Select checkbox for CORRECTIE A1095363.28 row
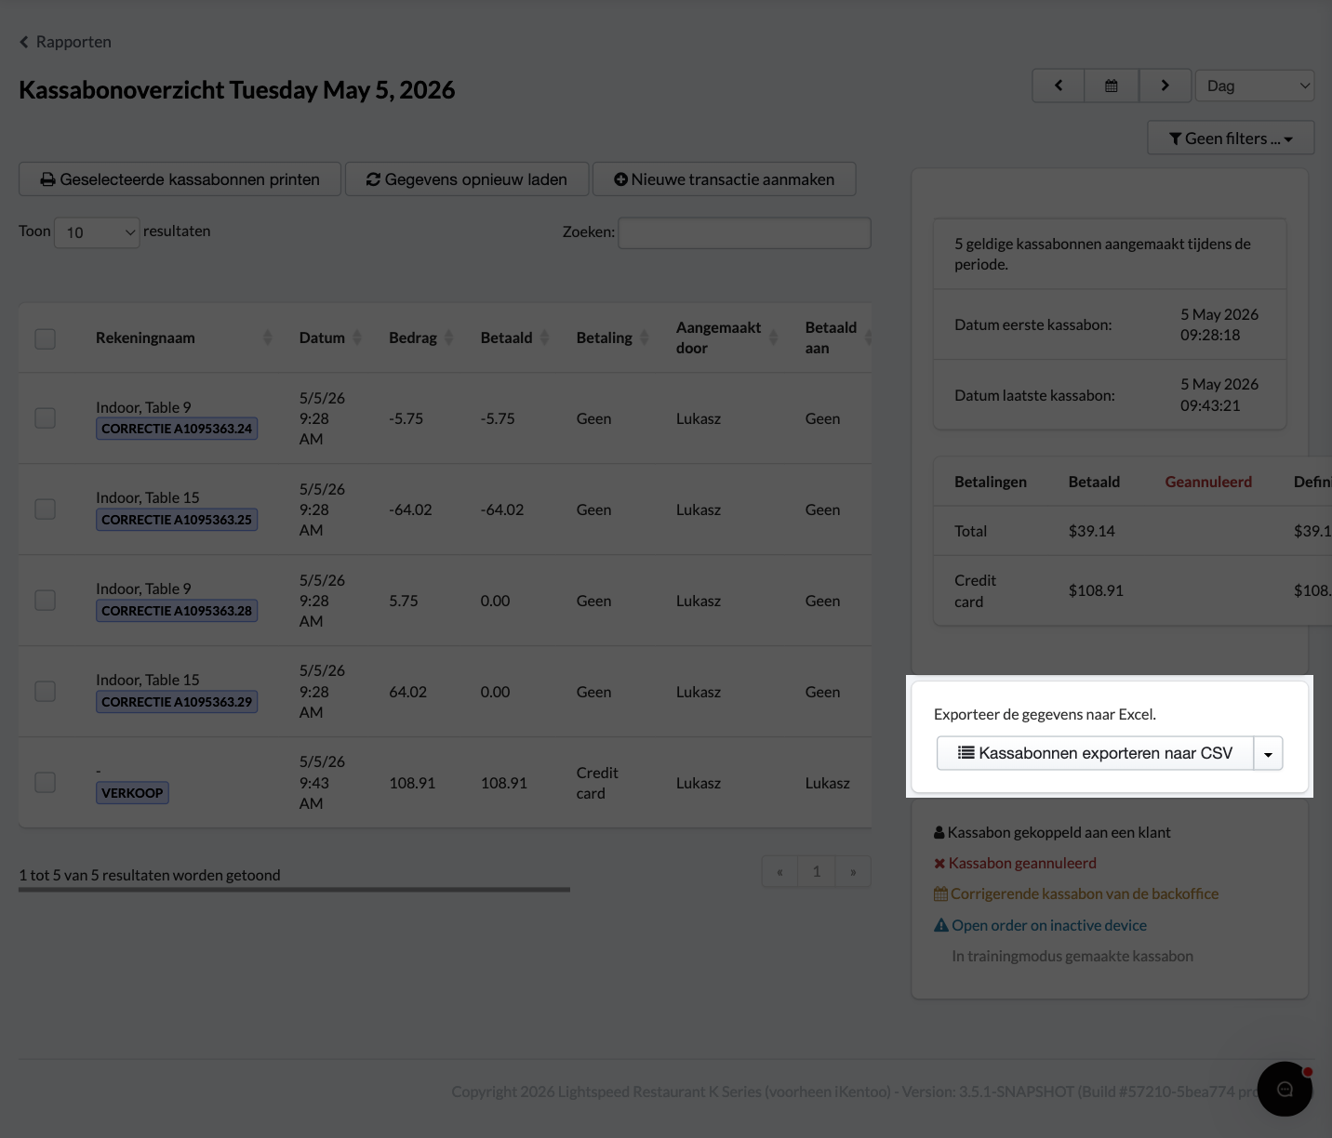Screen dimensions: 1332x1138 [x=45, y=601]
